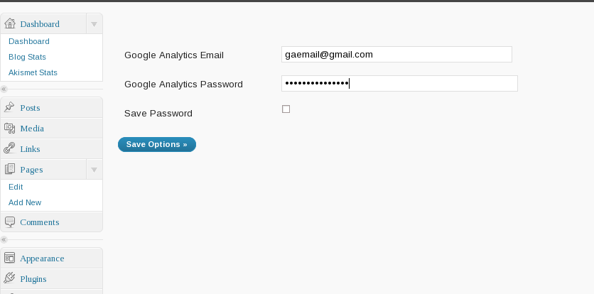Open Akismet Stats submenu item
The height and width of the screenshot is (294, 594).
(33, 72)
